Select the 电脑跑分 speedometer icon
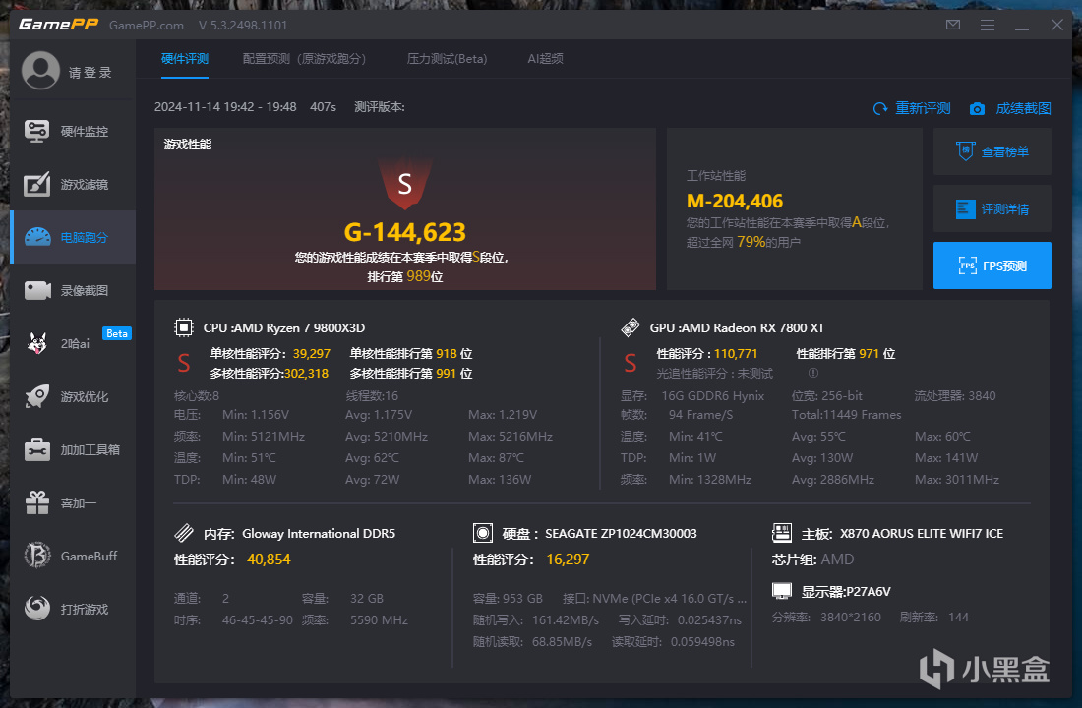This screenshot has width=1082, height=708. (38, 237)
